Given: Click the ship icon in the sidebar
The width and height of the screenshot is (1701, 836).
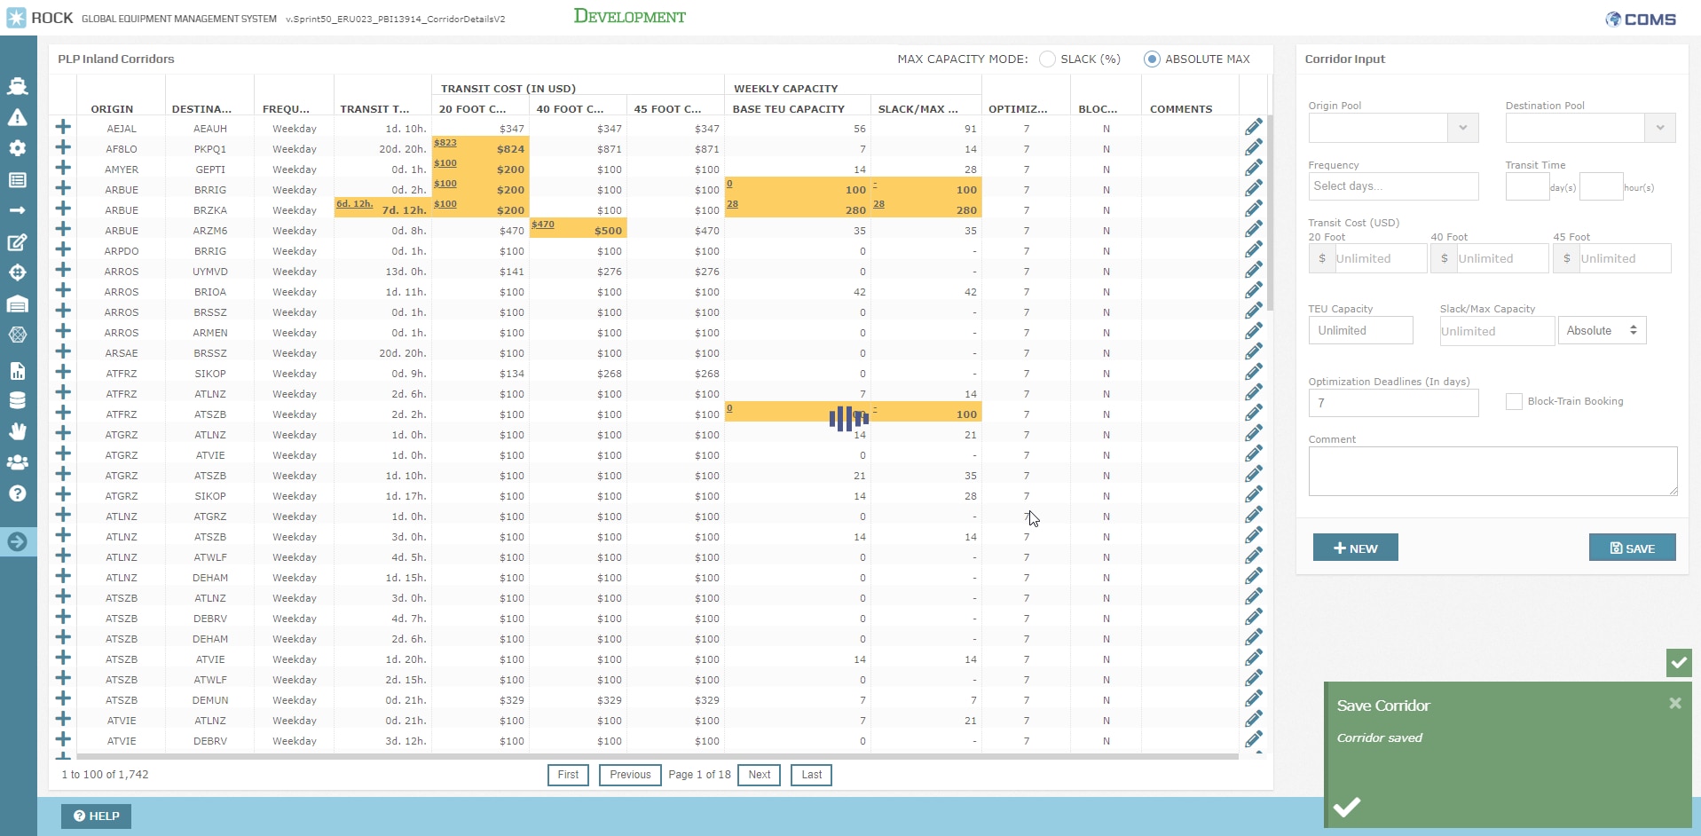Looking at the screenshot, I should [17, 86].
